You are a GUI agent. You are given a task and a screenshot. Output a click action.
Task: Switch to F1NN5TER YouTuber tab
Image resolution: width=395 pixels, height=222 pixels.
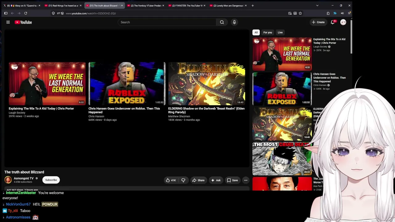pos(187,6)
